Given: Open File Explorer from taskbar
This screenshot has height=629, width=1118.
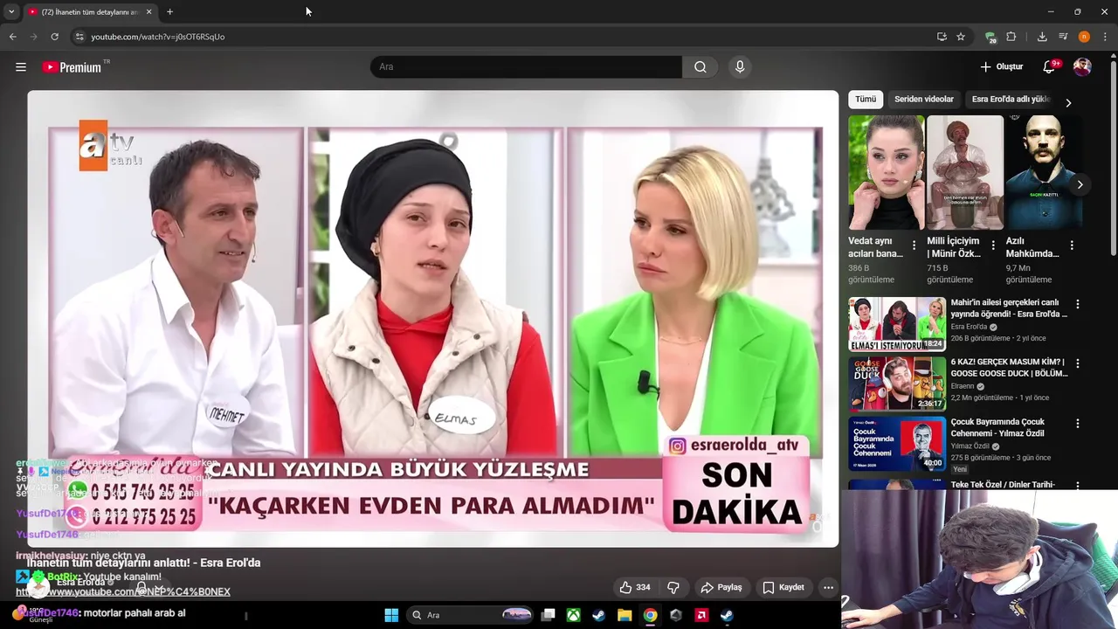Looking at the screenshot, I should [625, 615].
